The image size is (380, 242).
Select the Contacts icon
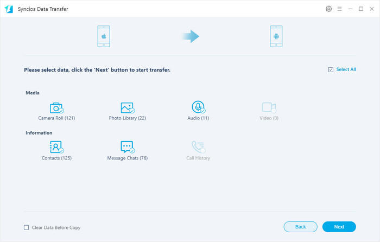[56, 147]
